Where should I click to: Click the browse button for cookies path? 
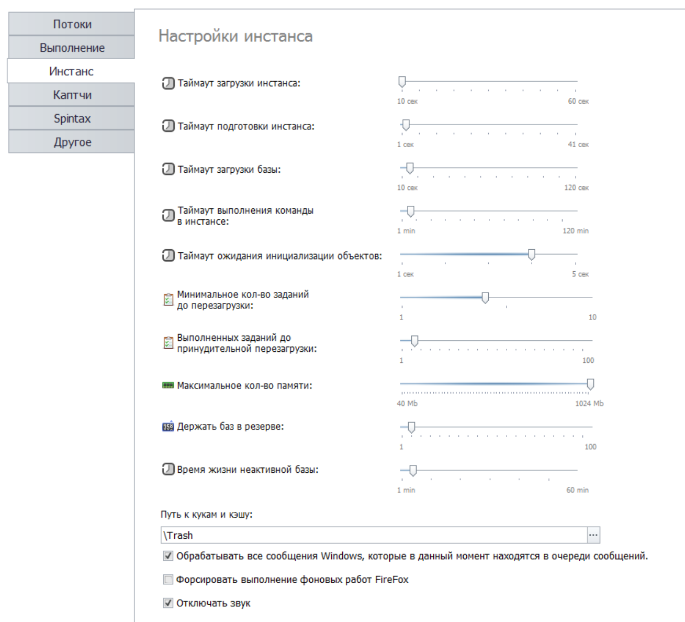pyautogui.click(x=593, y=535)
